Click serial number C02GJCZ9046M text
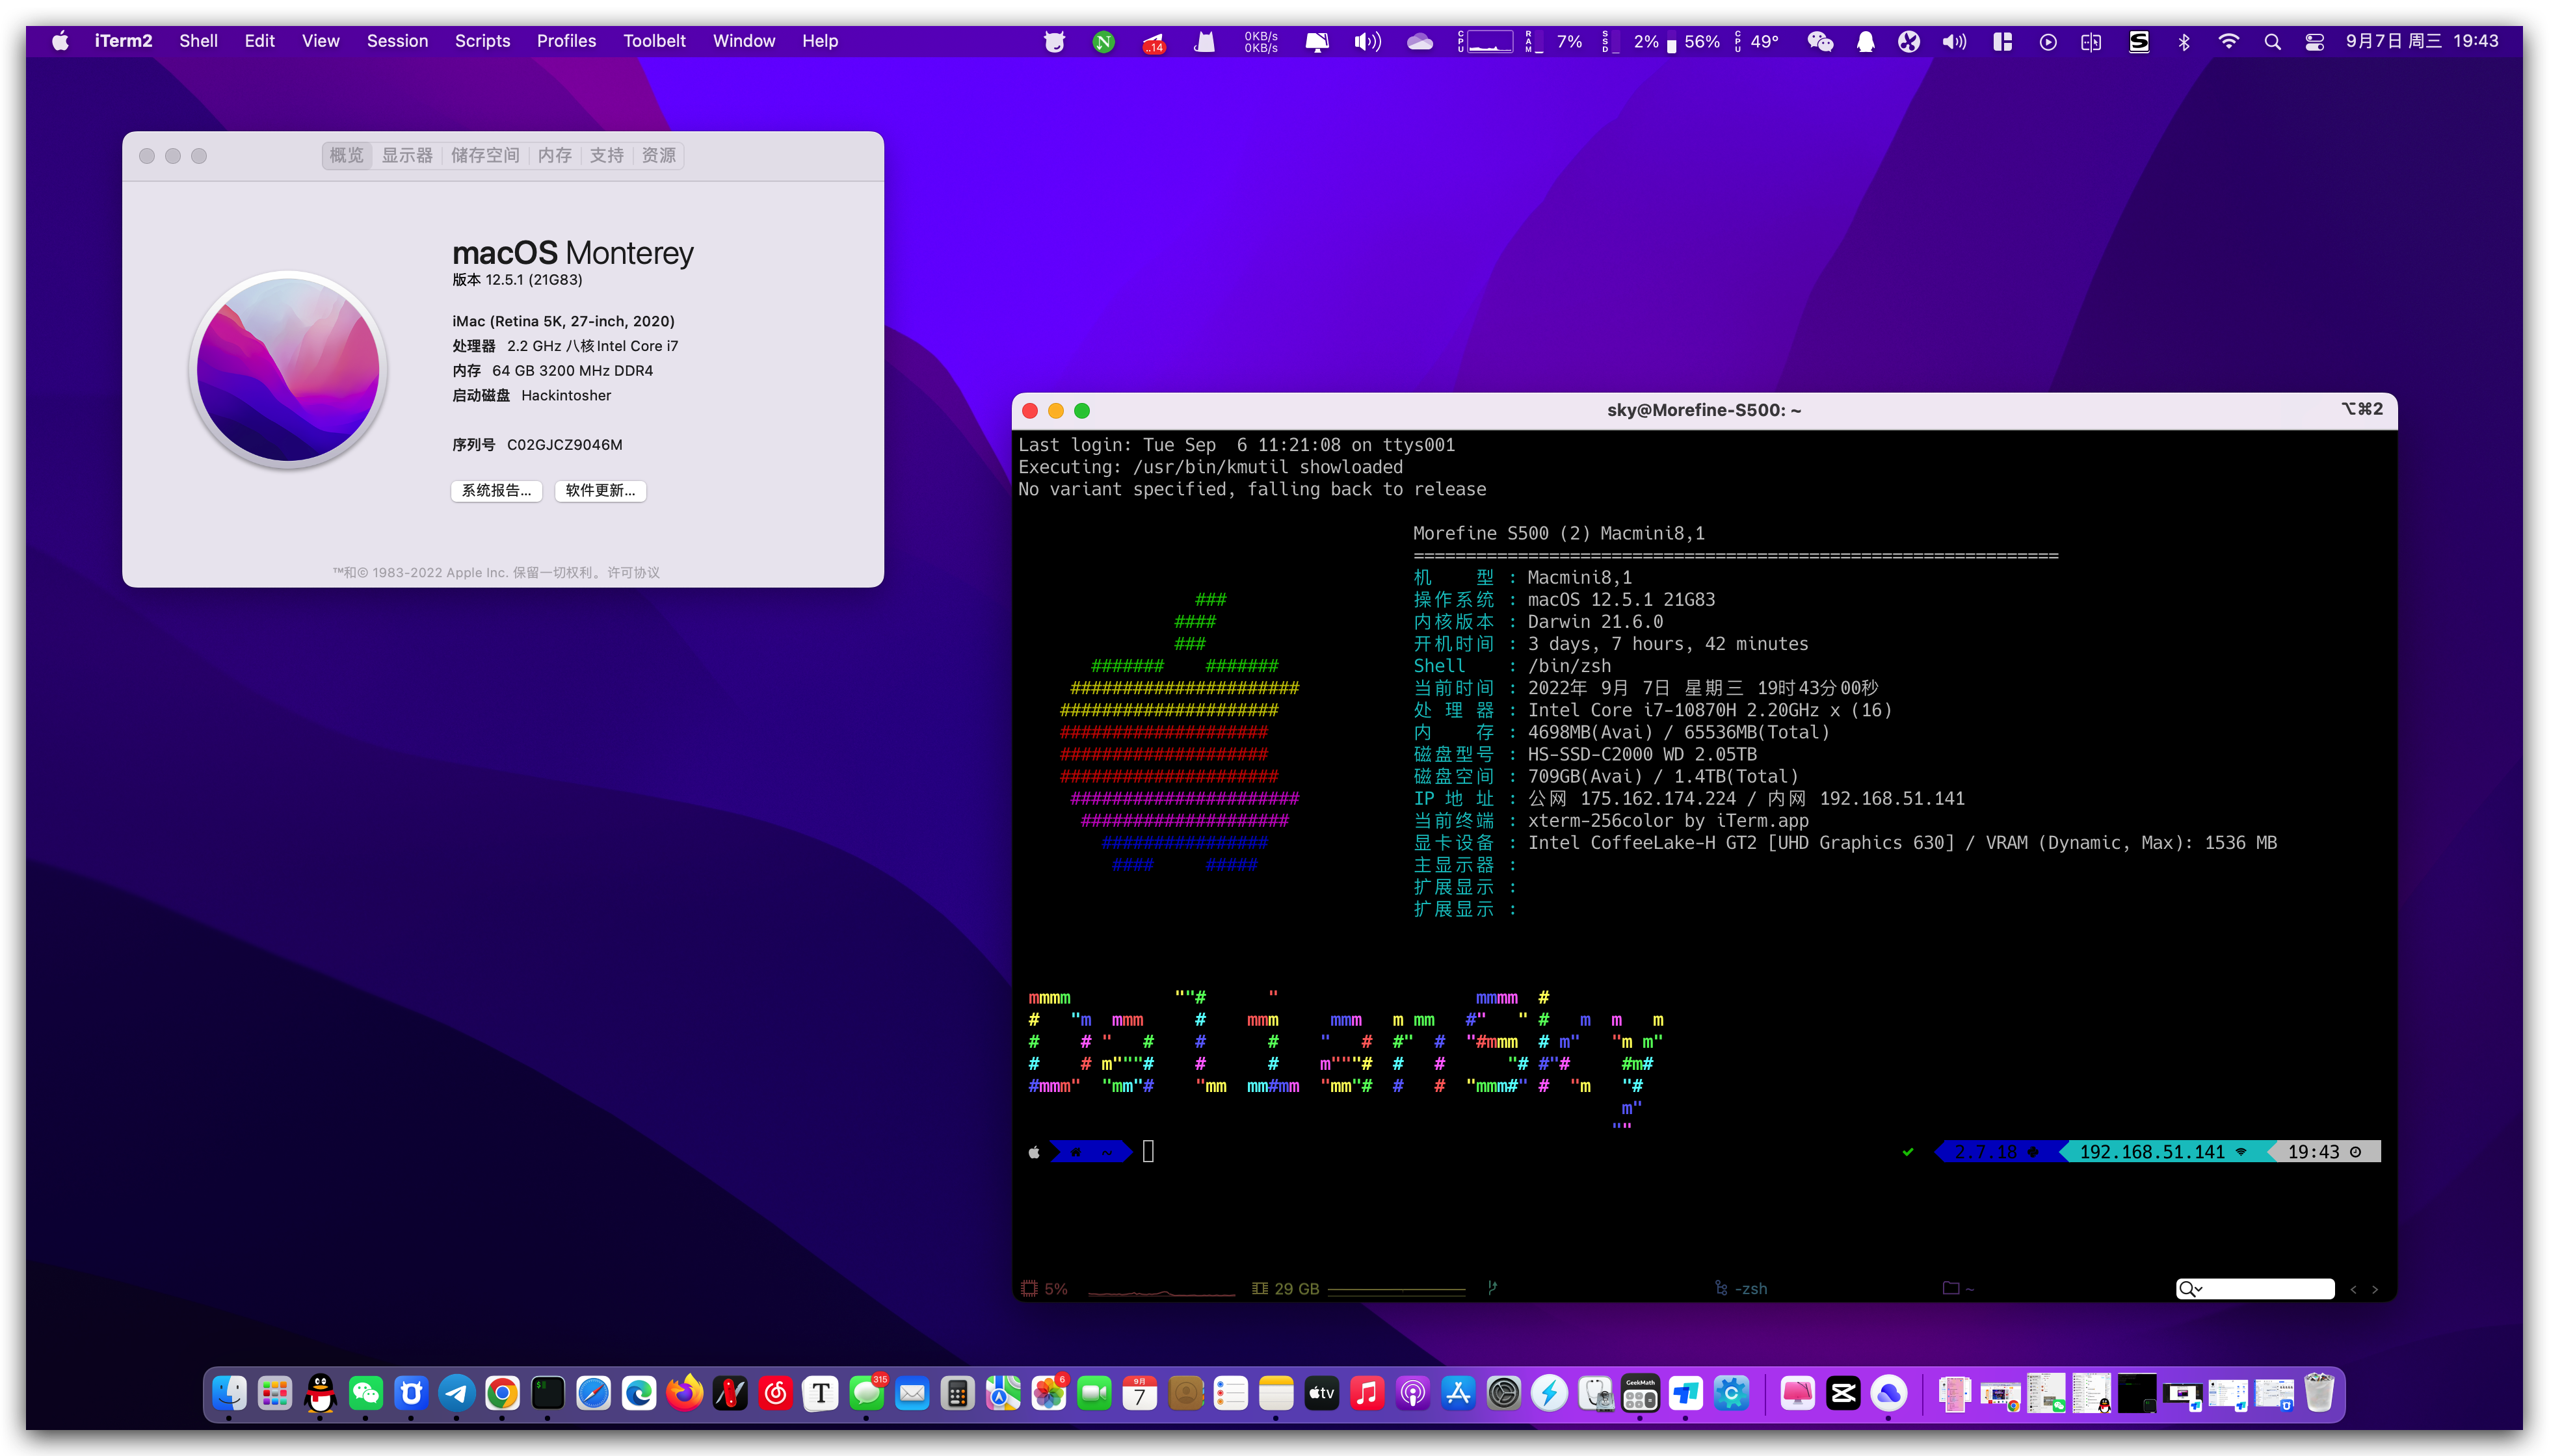Viewport: 2549px width, 1456px height. click(x=564, y=444)
